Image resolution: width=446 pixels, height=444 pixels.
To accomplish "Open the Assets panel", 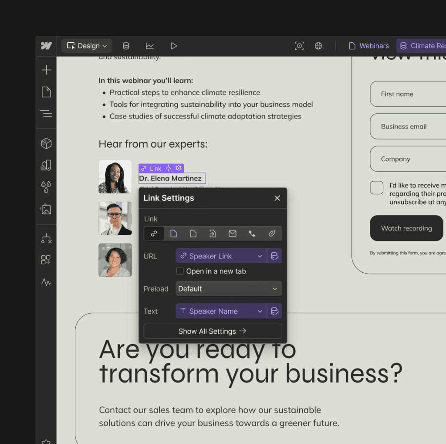I will (46, 210).
